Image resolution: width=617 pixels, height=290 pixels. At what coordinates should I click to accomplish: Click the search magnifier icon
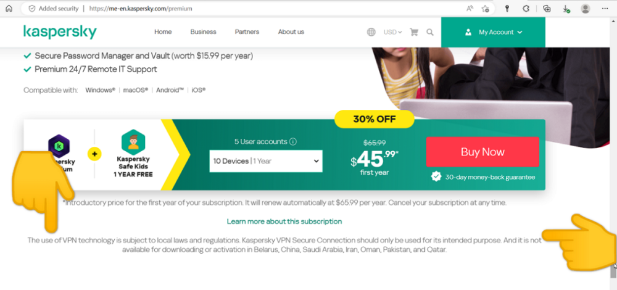click(x=430, y=32)
